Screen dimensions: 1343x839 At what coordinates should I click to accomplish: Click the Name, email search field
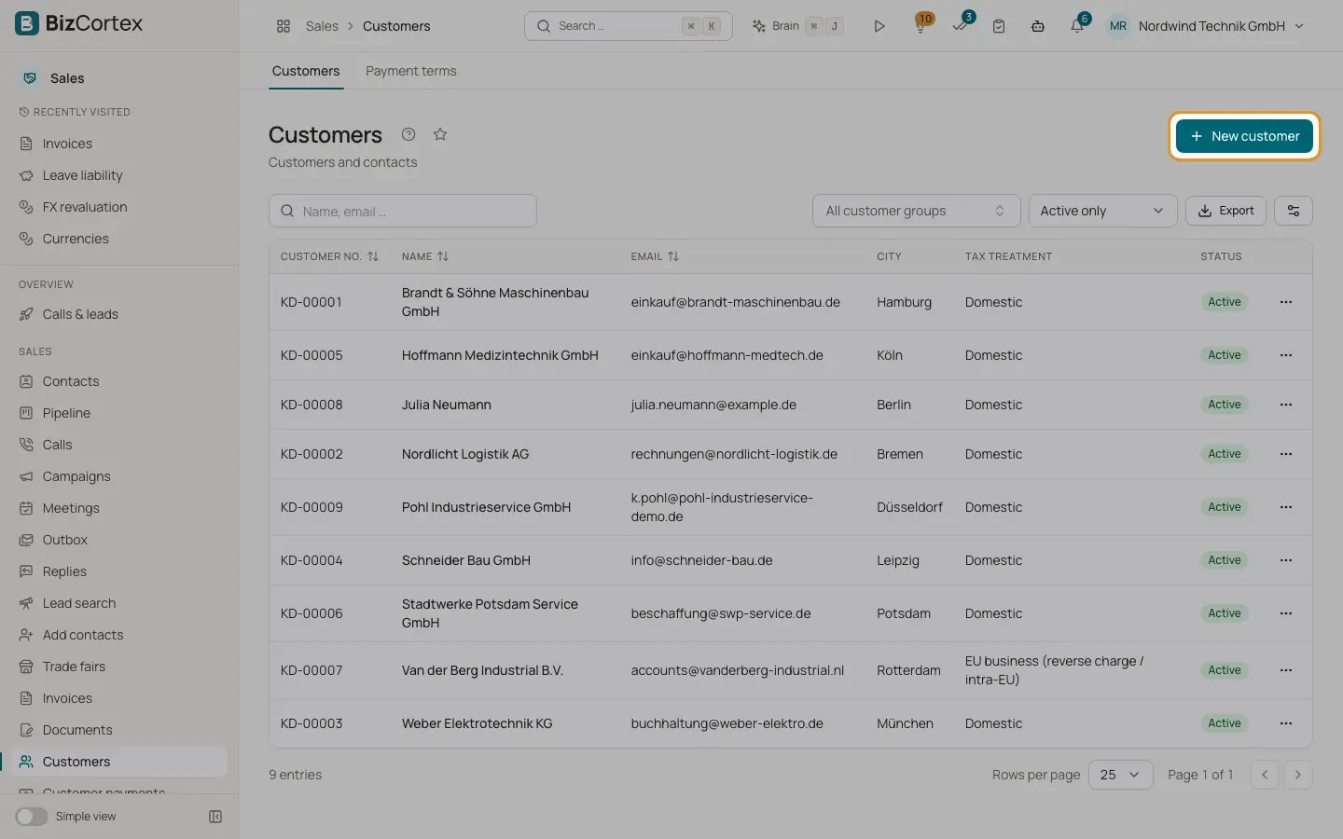coord(403,211)
